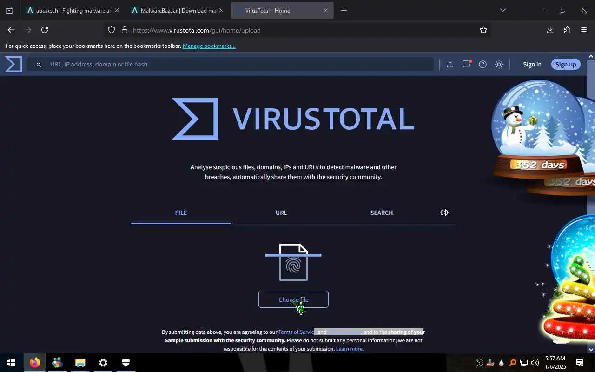The image size is (595, 372).
Task: Open the Learn more link
Action: (350, 349)
